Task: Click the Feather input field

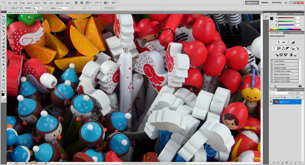Action: click(x=34, y=8)
